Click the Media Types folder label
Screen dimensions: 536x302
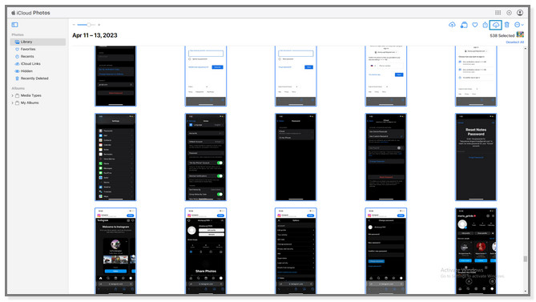pyautogui.click(x=30, y=95)
